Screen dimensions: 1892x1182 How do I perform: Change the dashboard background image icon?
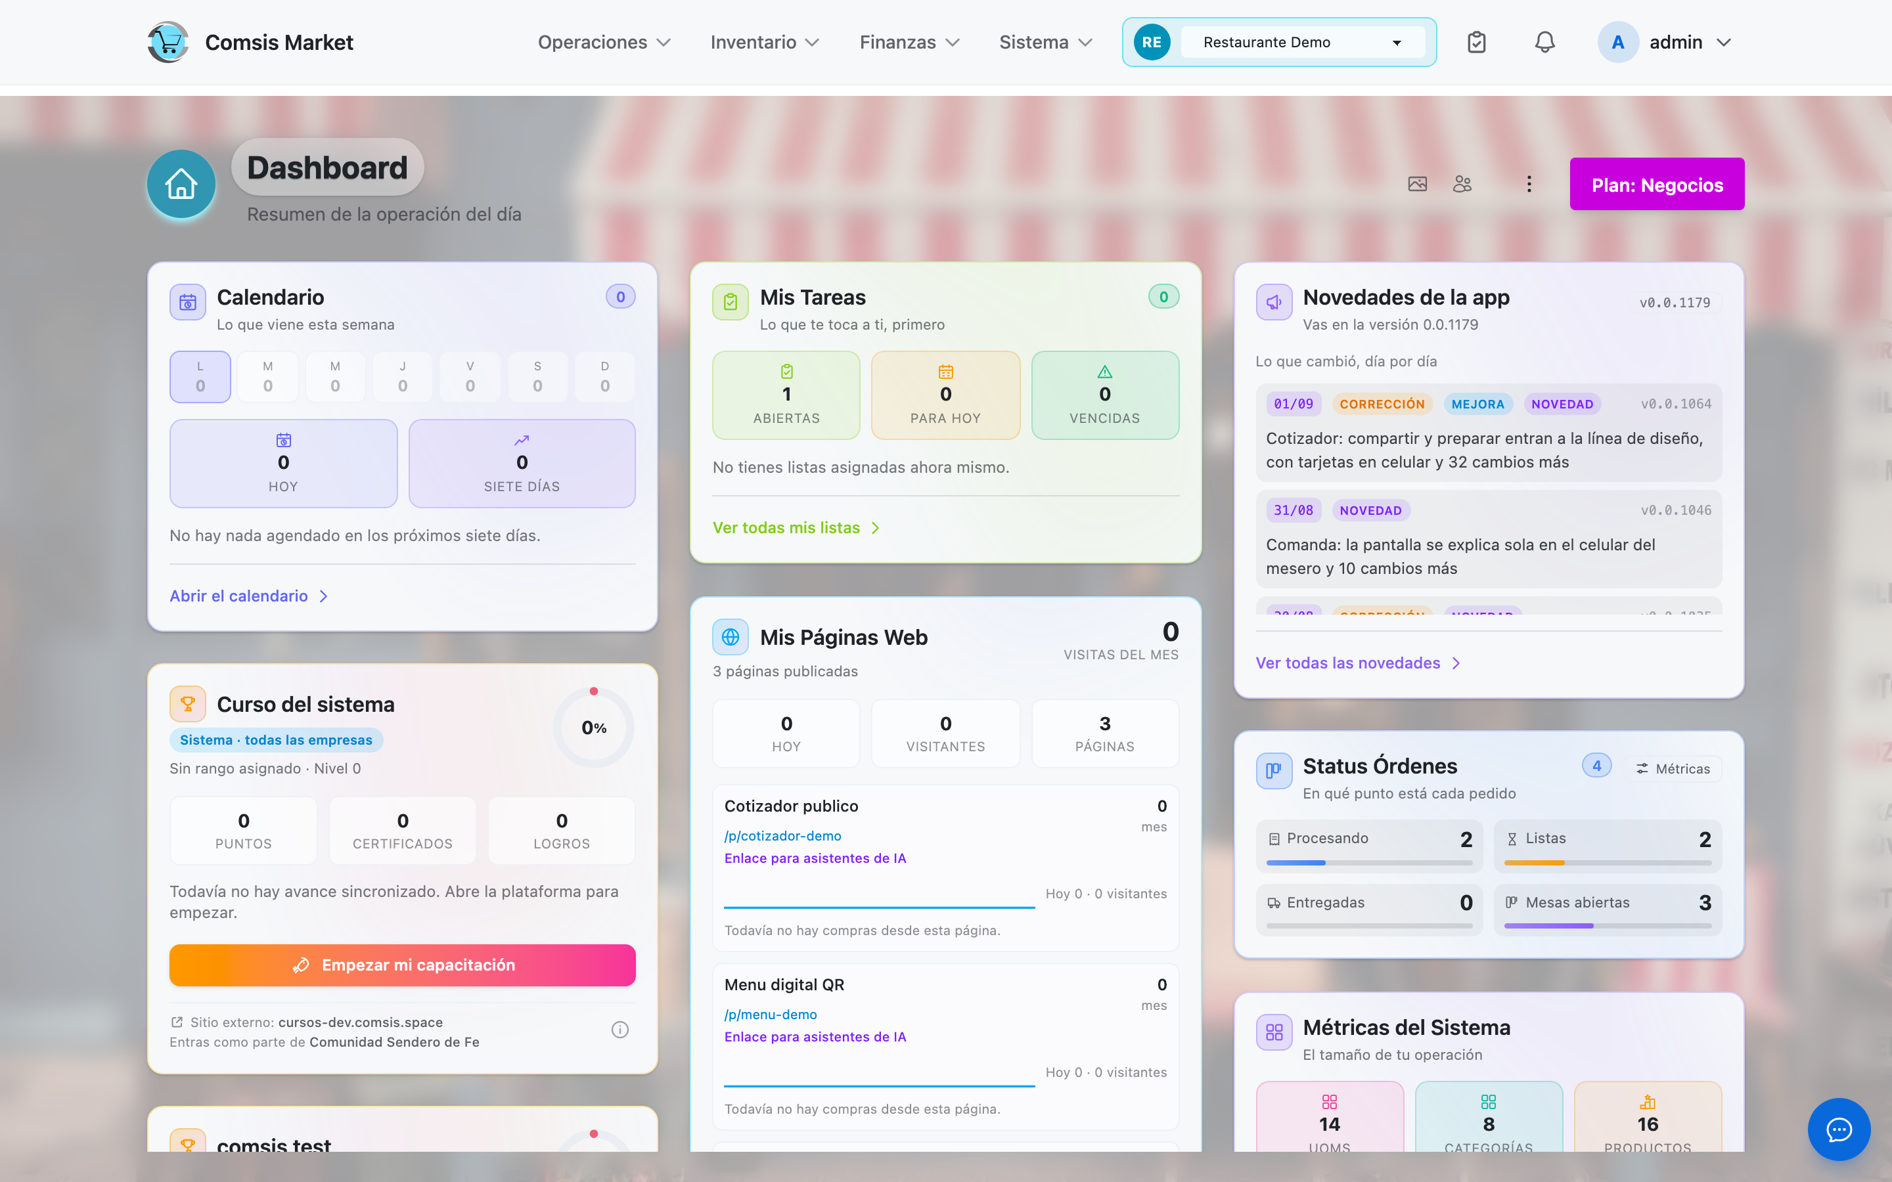tap(1418, 184)
